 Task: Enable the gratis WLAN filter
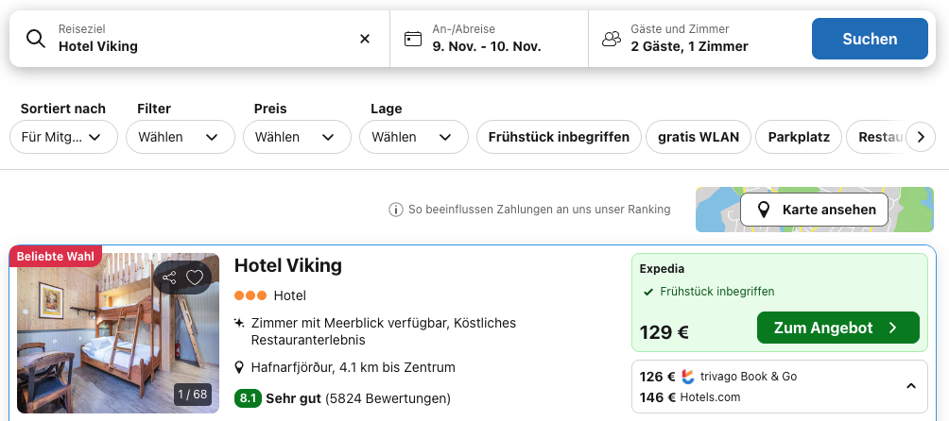click(699, 137)
